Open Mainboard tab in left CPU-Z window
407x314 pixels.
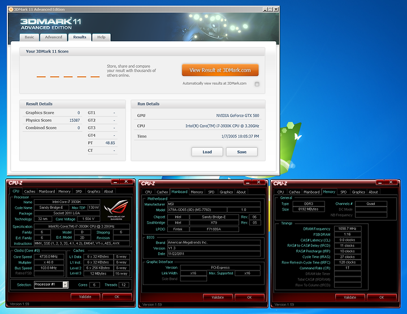[47, 191]
